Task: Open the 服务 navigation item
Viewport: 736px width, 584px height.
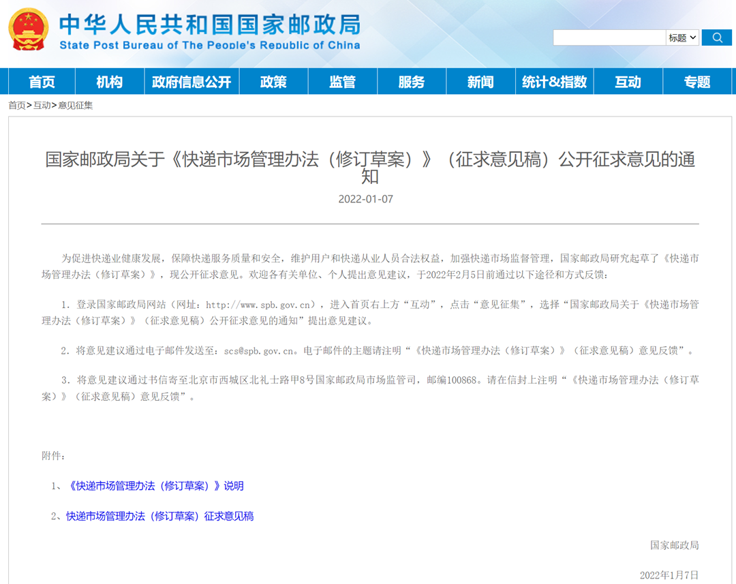Action: [411, 82]
